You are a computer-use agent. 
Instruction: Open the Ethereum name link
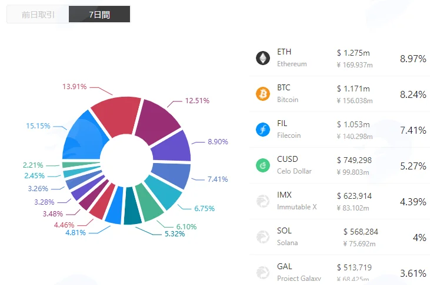tap(292, 64)
